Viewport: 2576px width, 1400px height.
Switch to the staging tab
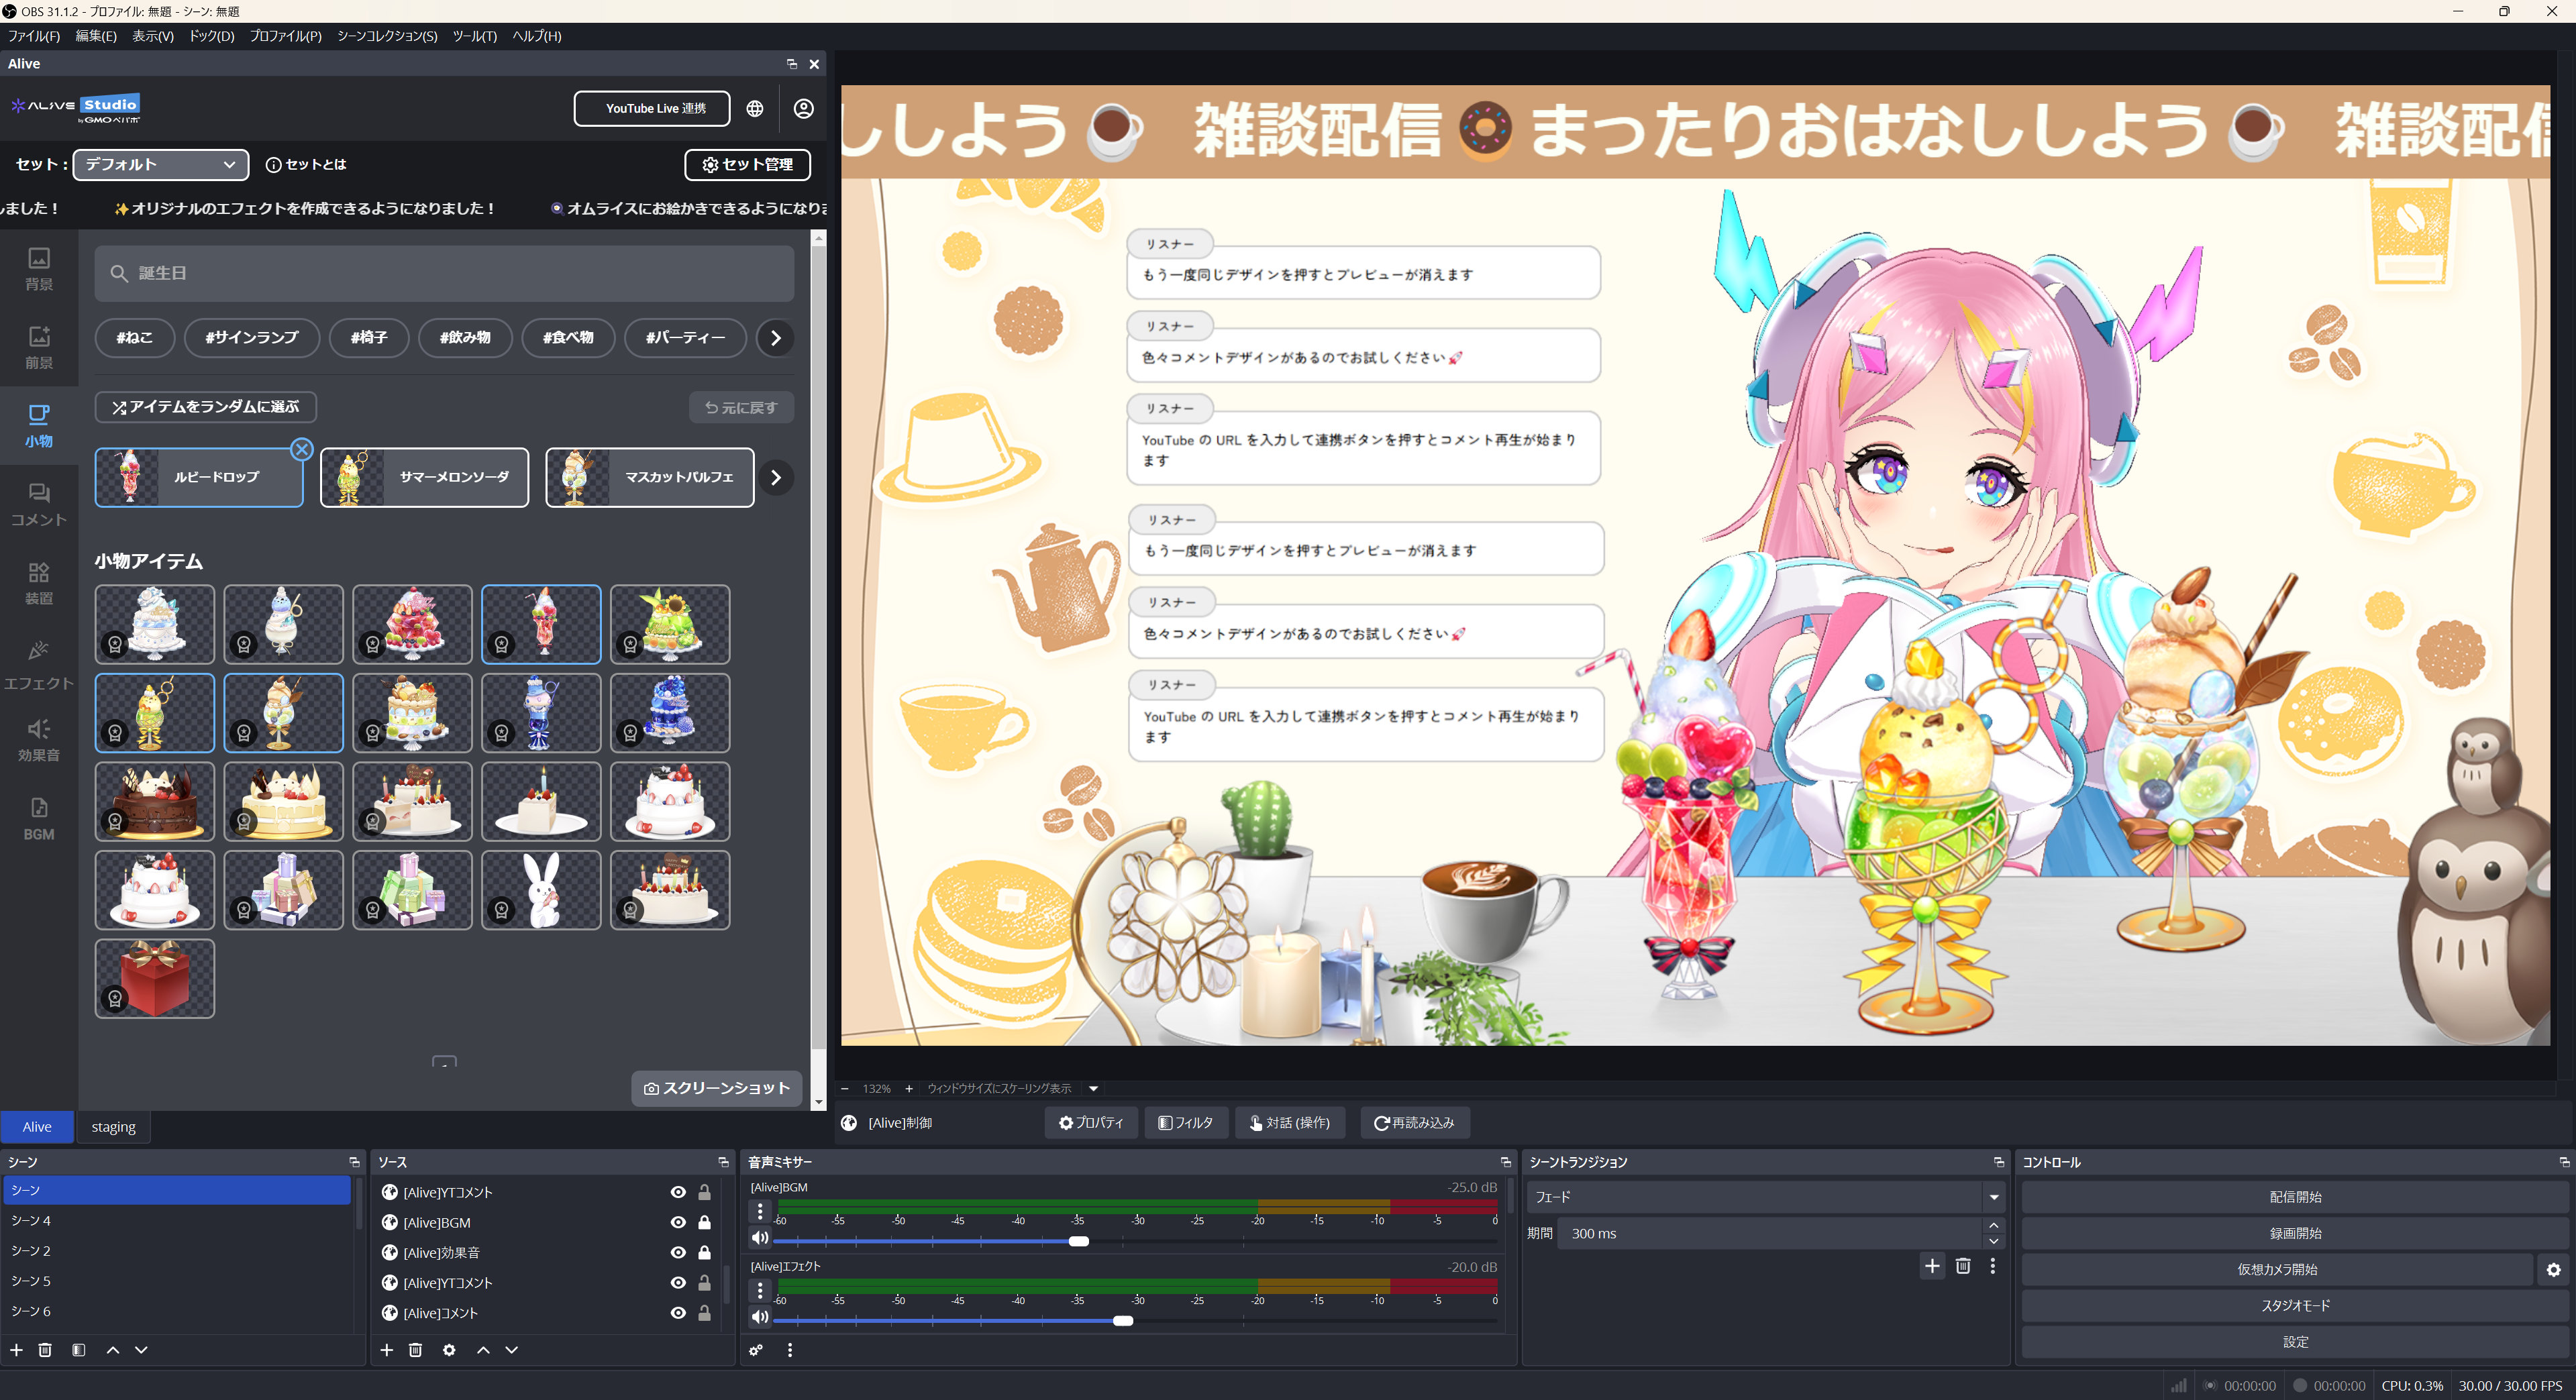point(112,1126)
